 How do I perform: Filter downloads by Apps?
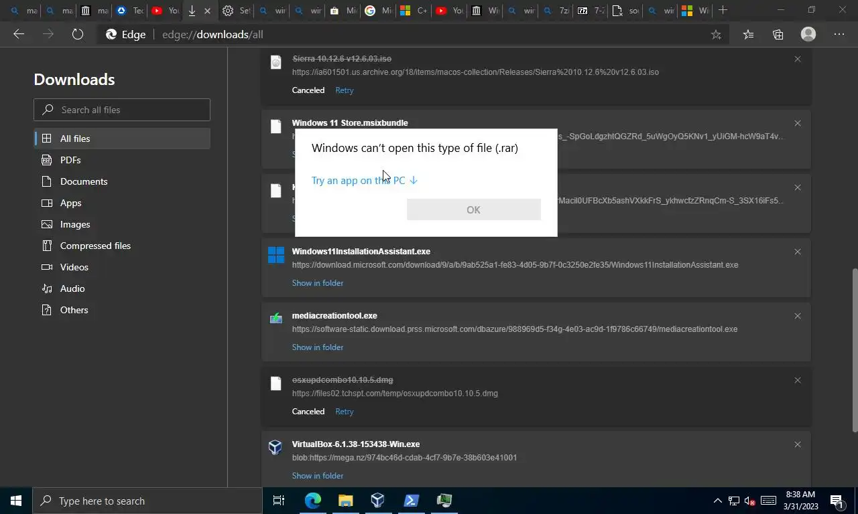pyautogui.click(x=122, y=203)
